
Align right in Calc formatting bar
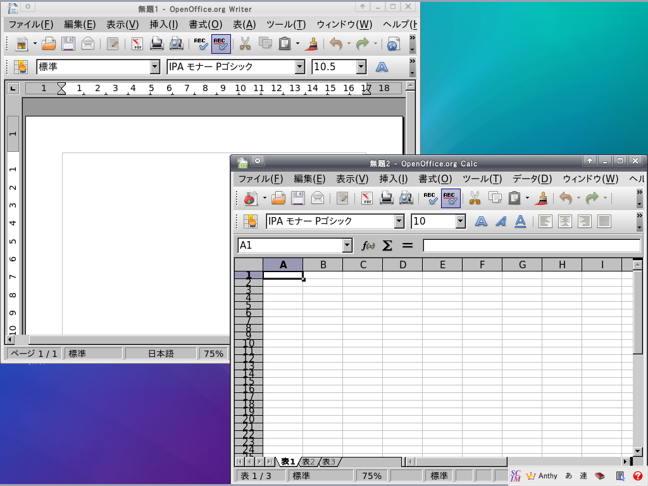584,221
